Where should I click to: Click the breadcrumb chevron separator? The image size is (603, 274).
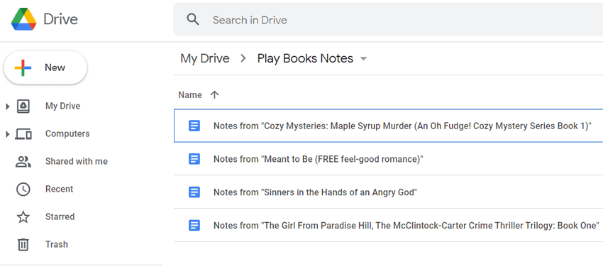[243, 58]
